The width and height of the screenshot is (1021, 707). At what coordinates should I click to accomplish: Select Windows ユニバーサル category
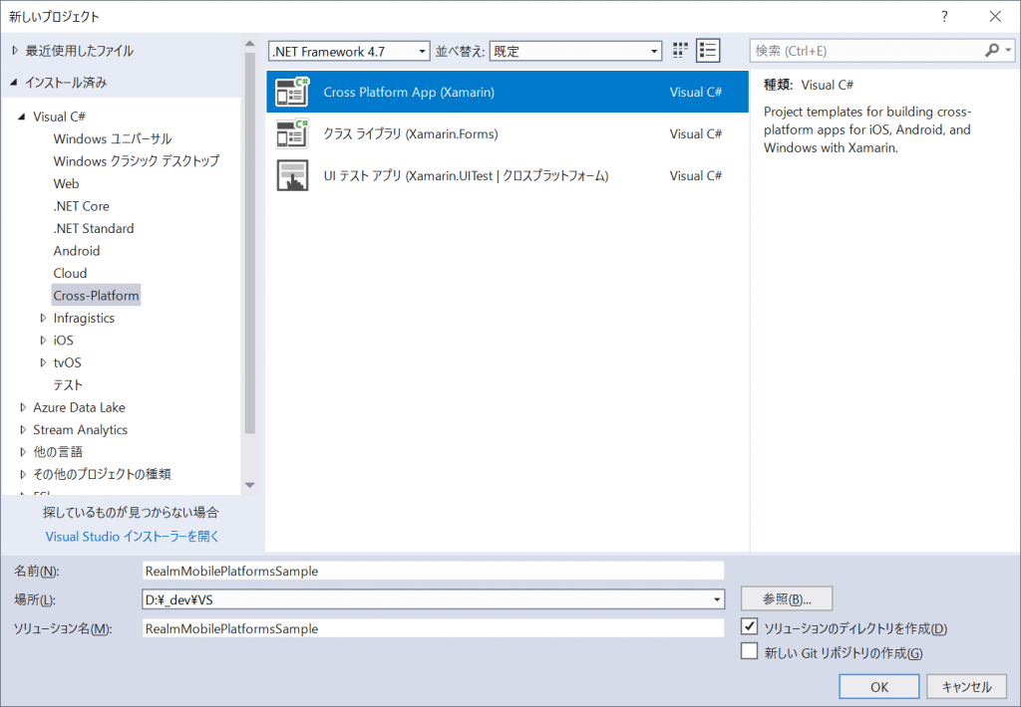(112, 138)
